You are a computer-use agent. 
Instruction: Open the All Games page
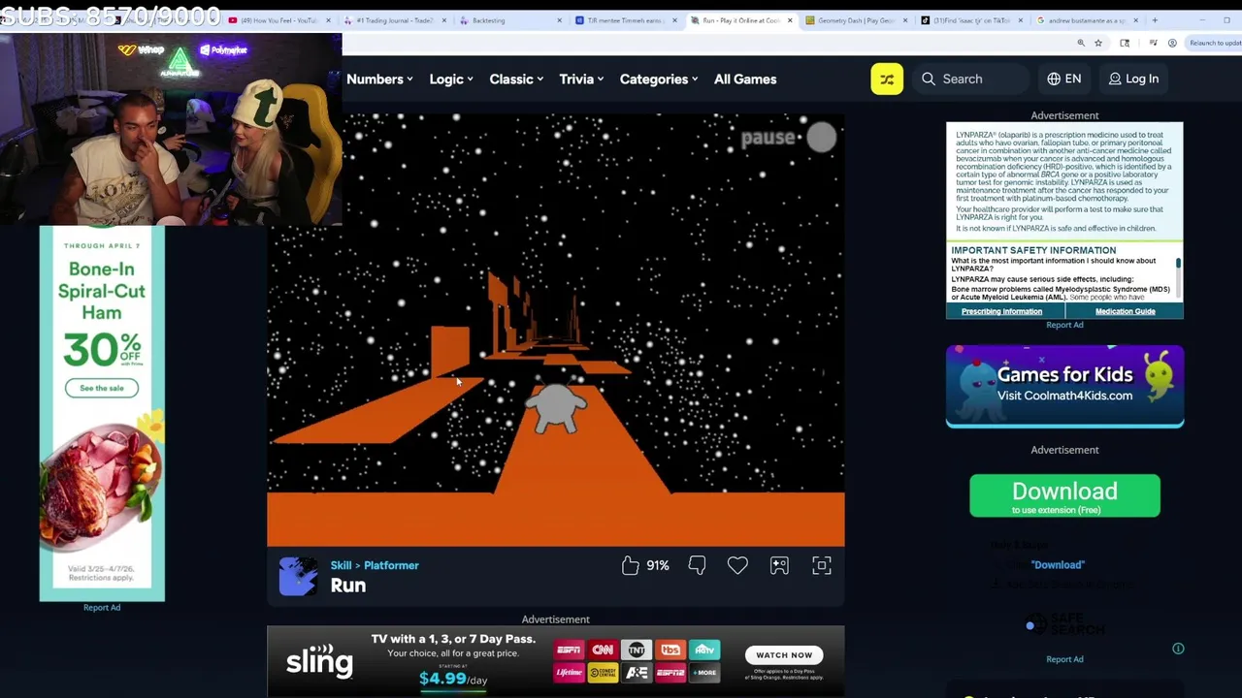tap(745, 79)
